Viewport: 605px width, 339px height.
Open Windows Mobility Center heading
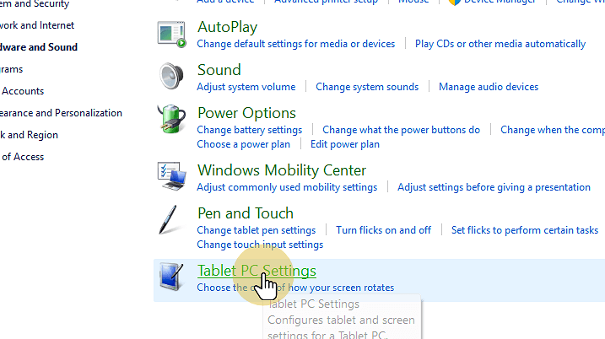coord(282,170)
